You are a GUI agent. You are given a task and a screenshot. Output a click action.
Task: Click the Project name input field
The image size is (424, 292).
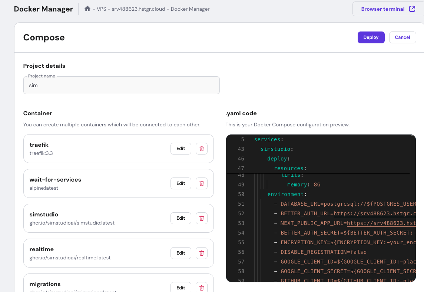[121, 86]
